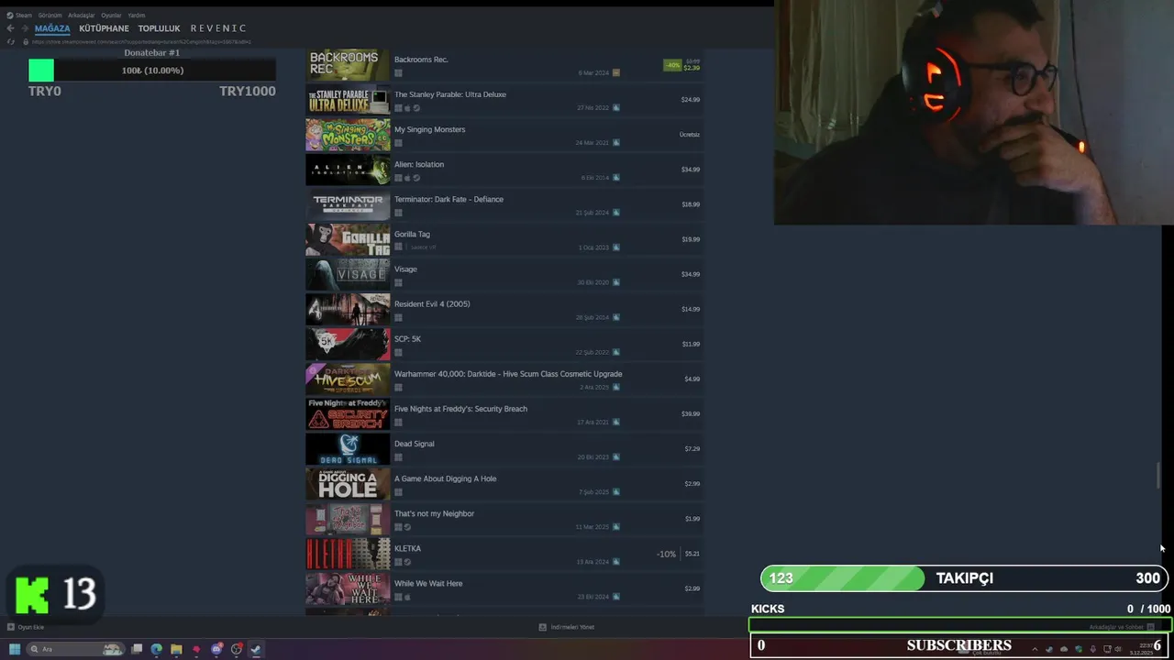Open The Stanley Parable: Ultra Deluxe

click(x=504, y=100)
